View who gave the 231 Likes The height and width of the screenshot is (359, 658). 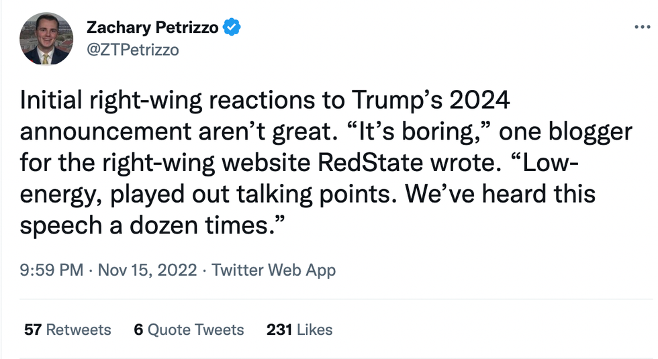pyautogui.click(x=299, y=329)
